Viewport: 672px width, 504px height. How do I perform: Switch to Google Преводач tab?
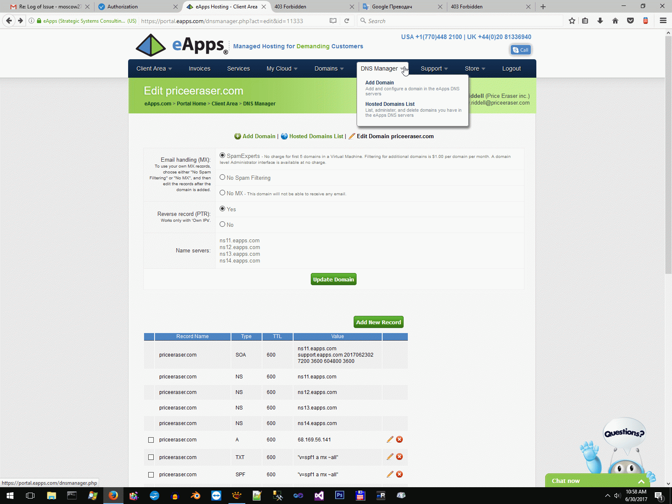(x=402, y=7)
